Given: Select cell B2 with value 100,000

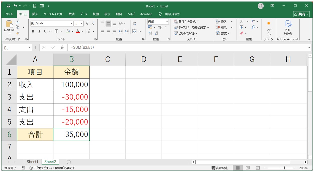Looking at the screenshot, I should [71, 85].
